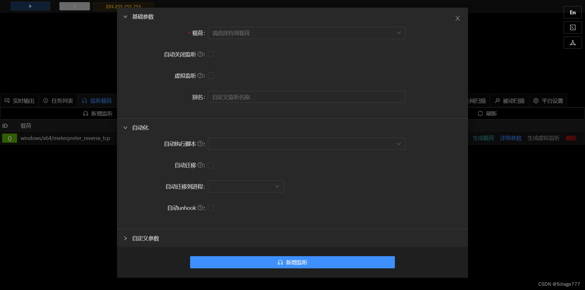Open the 平台设置 tab
The width and height of the screenshot is (585, 290).
[x=548, y=101]
